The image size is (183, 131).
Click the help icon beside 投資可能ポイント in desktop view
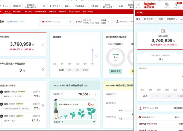(59, 22)
